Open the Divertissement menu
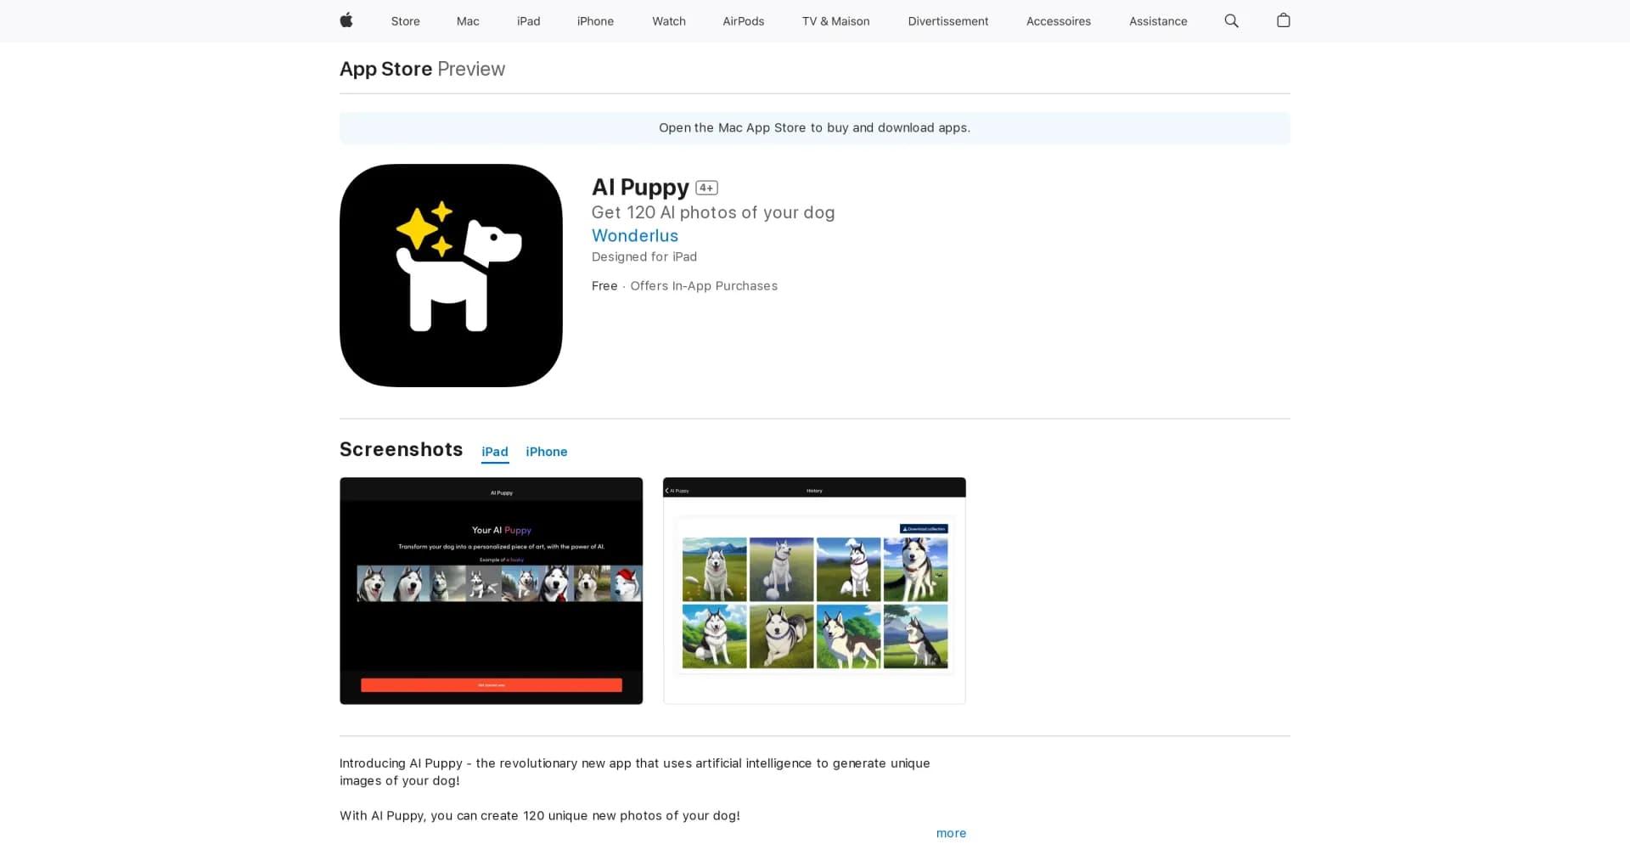The height and width of the screenshot is (850, 1630). pos(947,21)
